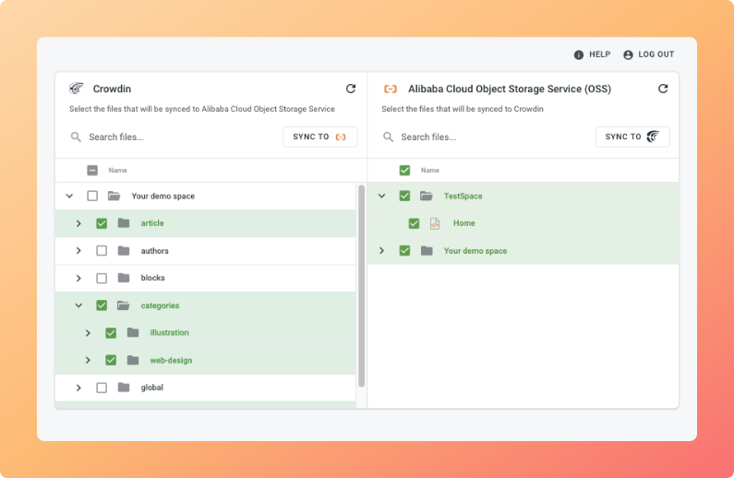The height and width of the screenshot is (478, 734).
Task: Check the global folder checkbox
Action: [x=102, y=388]
